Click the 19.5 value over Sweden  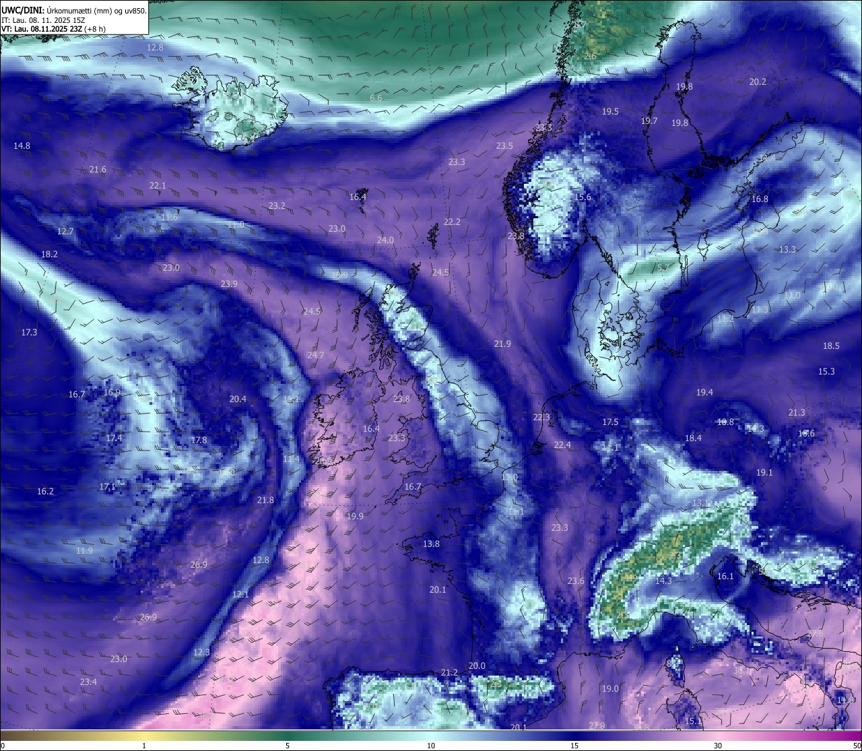click(x=610, y=111)
